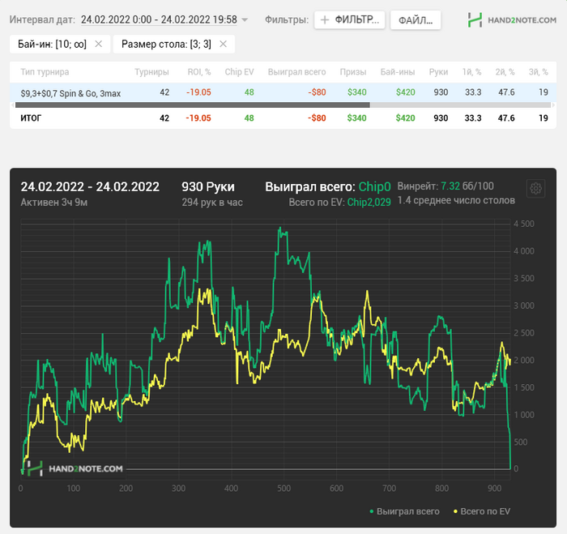Image resolution: width=567 pixels, height=534 pixels.
Task: Open chart settings gear icon
Action: pyautogui.click(x=535, y=188)
